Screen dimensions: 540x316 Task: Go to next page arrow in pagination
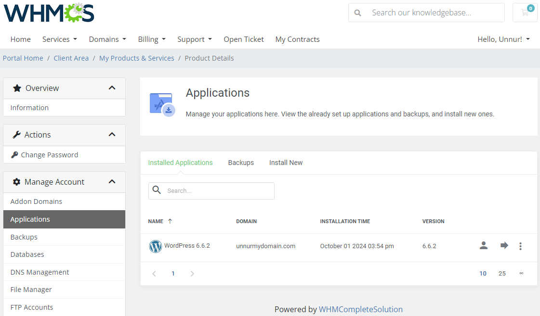[192, 274]
